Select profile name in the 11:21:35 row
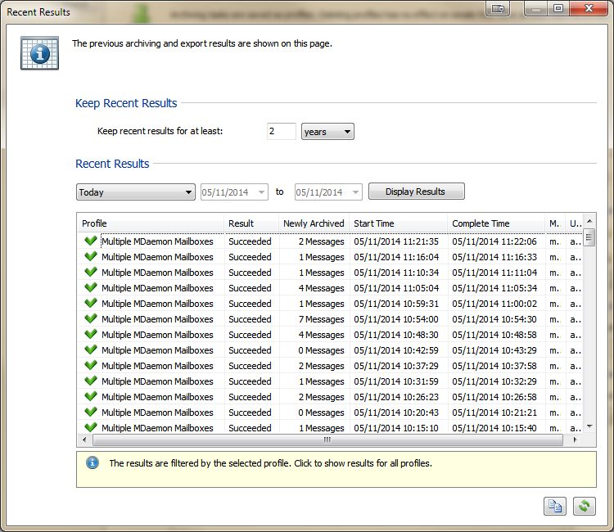Screen dimensions: 614x532 pos(157,241)
